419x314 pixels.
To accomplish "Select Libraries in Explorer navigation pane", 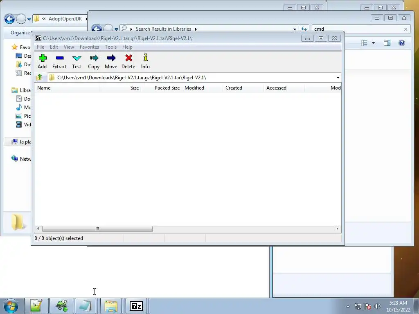I will [x=21, y=90].
